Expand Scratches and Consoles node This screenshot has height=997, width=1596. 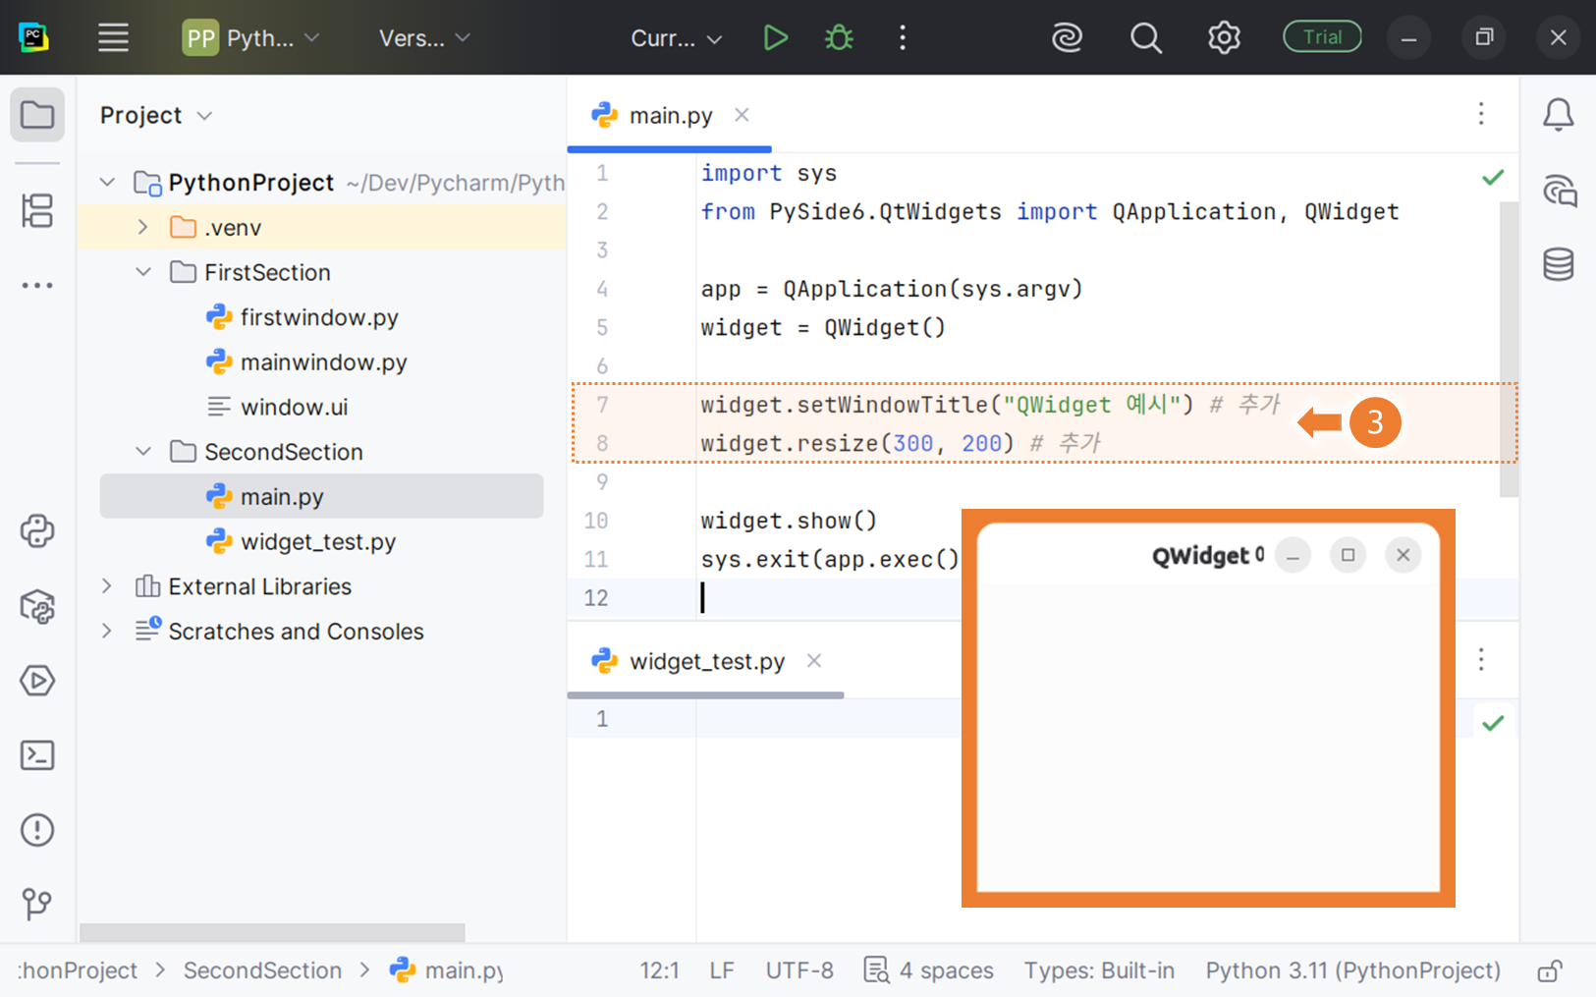pyautogui.click(x=108, y=631)
